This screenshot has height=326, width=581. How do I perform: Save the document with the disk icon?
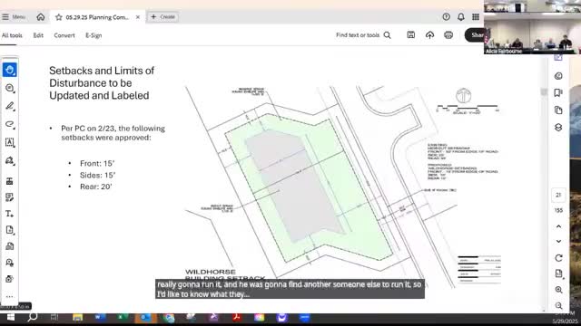[411, 34]
